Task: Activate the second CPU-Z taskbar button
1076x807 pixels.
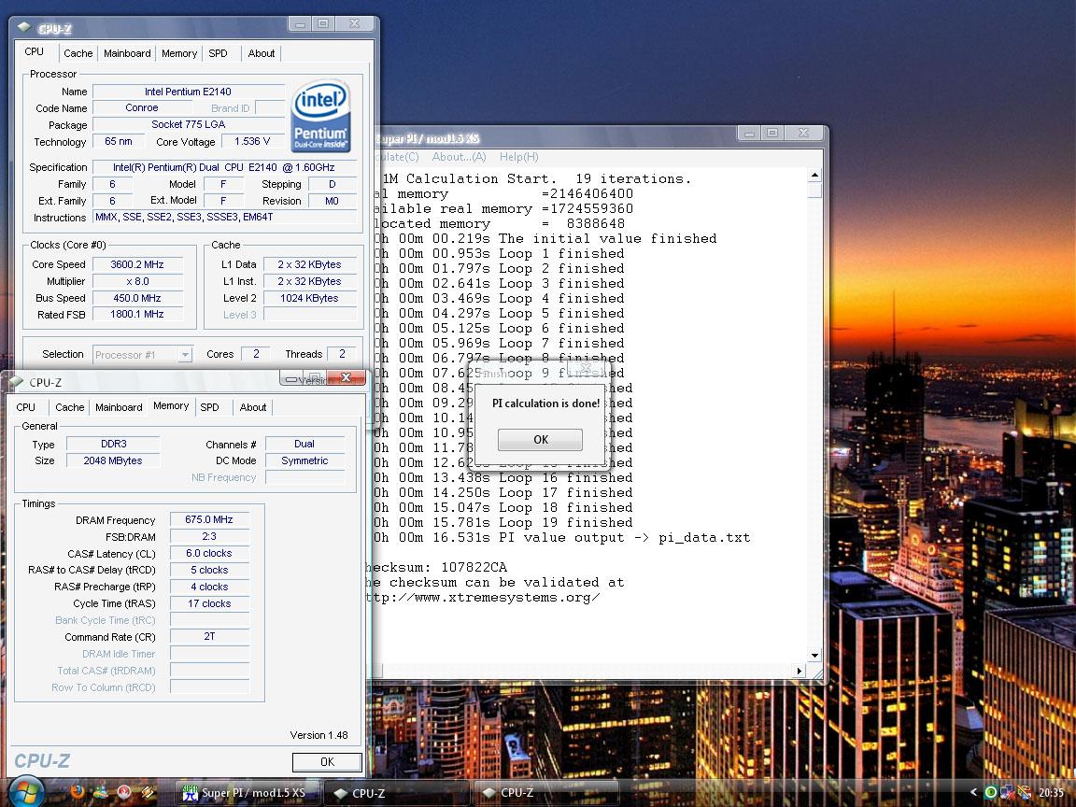Action: coord(545,793)
